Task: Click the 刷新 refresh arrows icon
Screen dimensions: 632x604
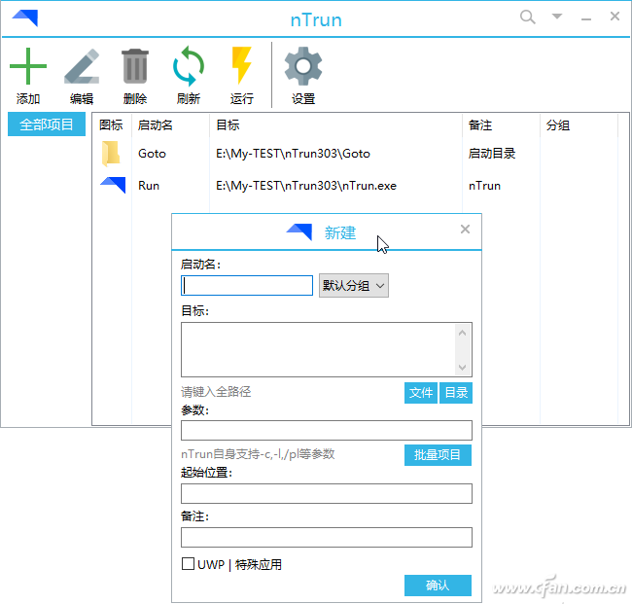Action: (189, 66)
